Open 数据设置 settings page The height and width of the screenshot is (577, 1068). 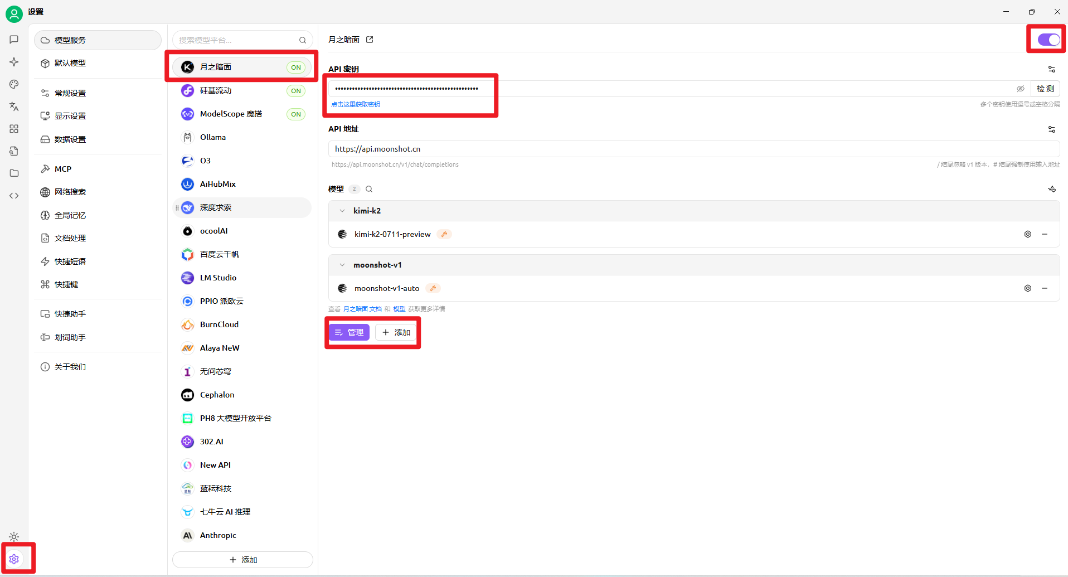tap(98, 139)
